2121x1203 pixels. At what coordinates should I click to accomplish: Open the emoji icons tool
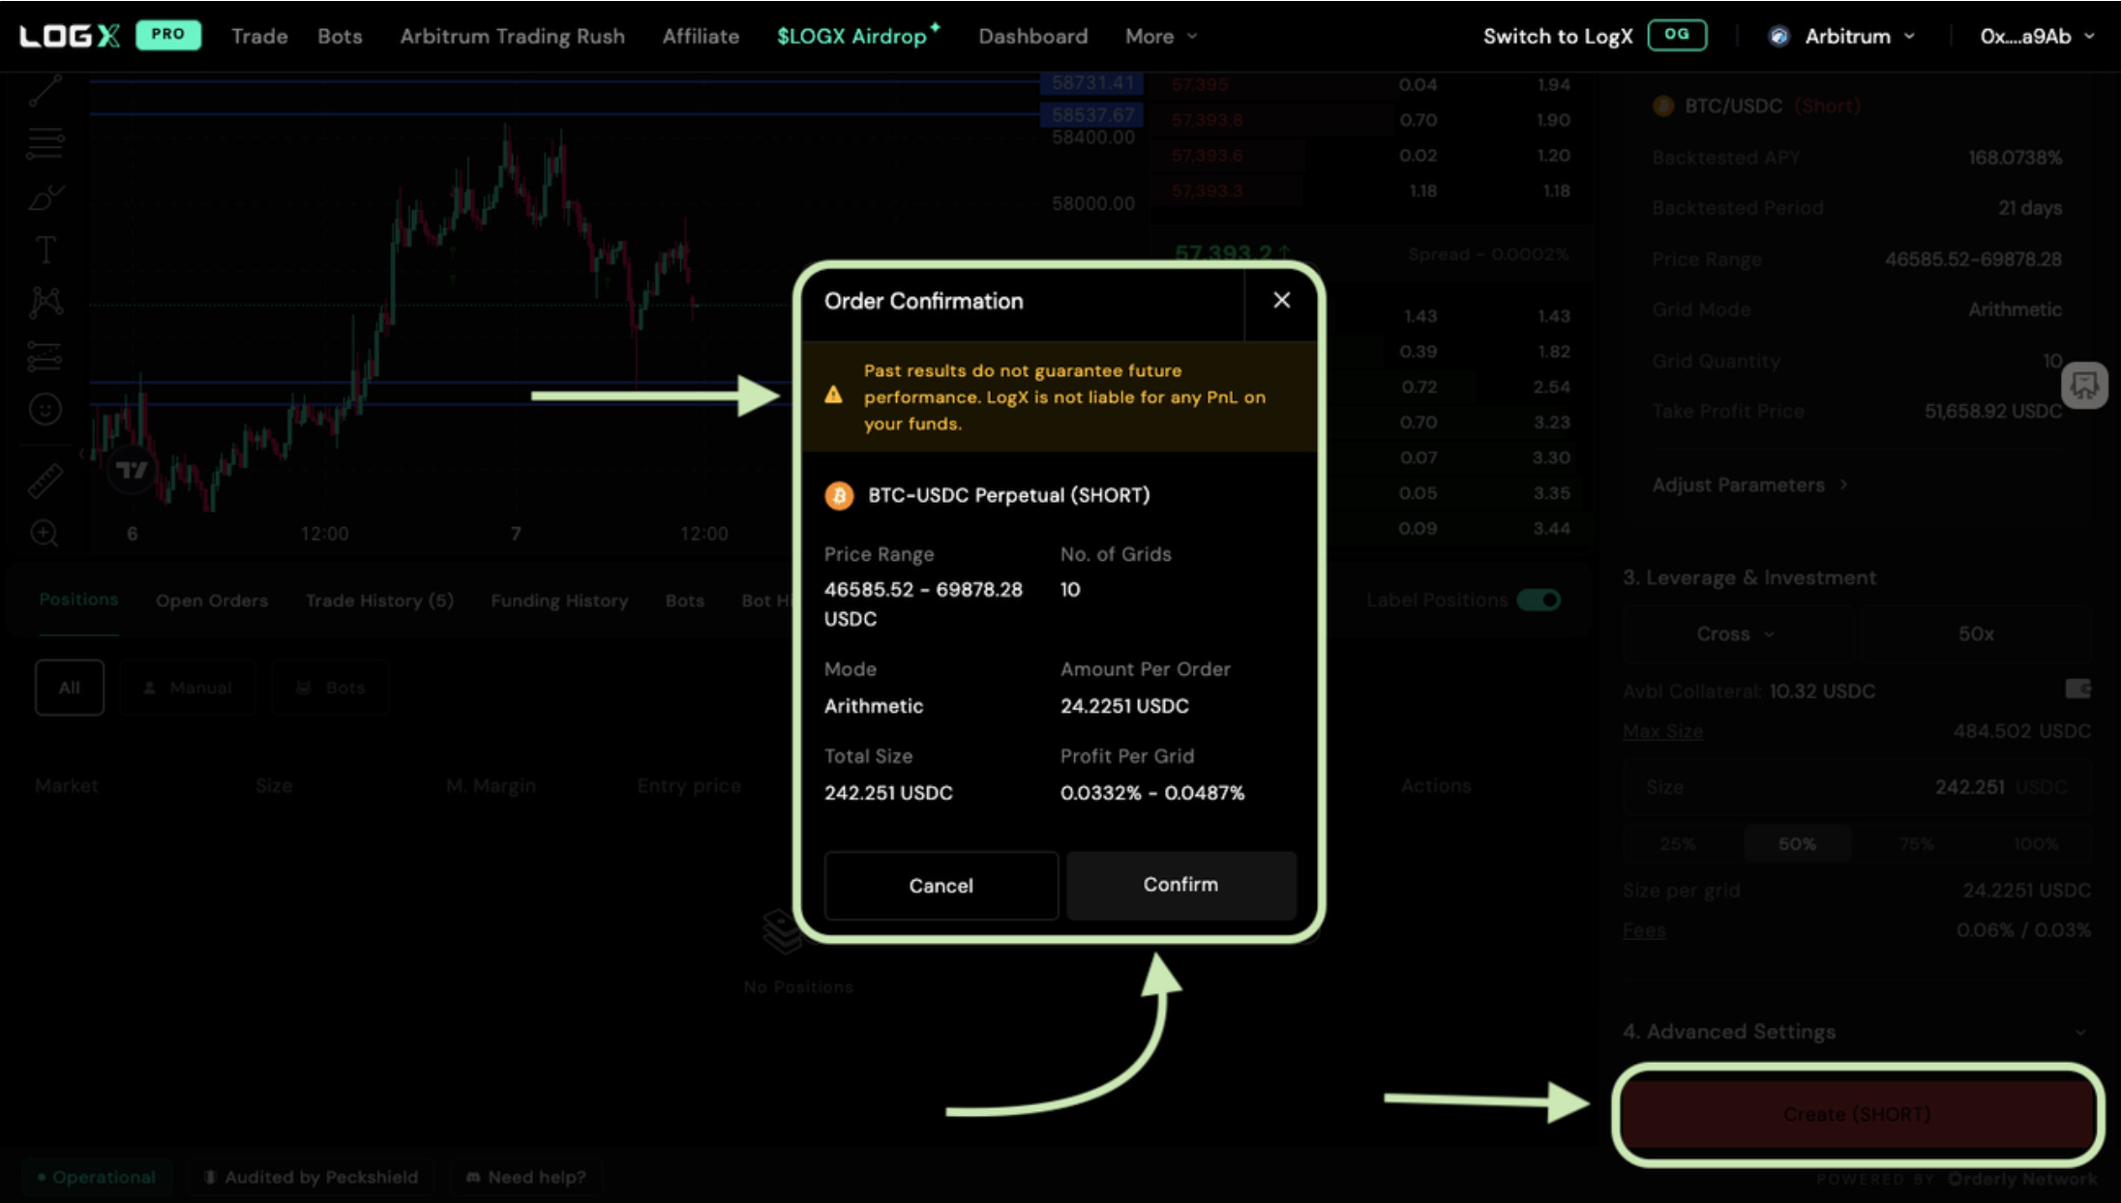[x=45, y=409]
